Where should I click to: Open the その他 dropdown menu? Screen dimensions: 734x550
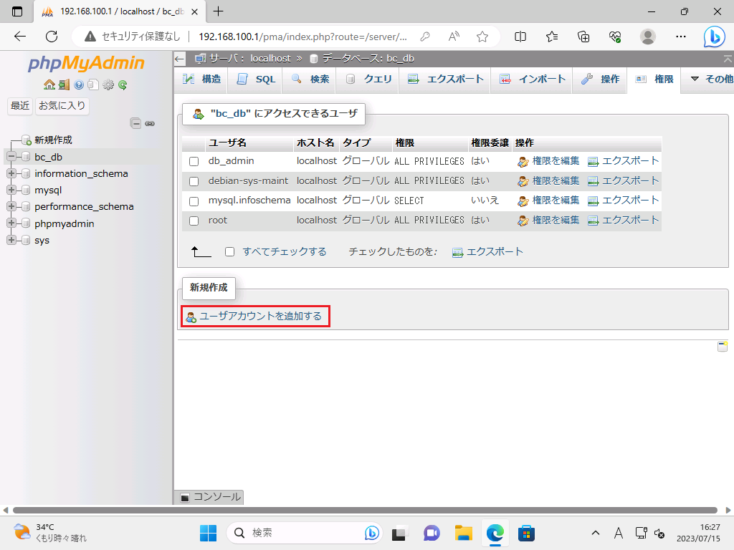click(x=711, y=79)
